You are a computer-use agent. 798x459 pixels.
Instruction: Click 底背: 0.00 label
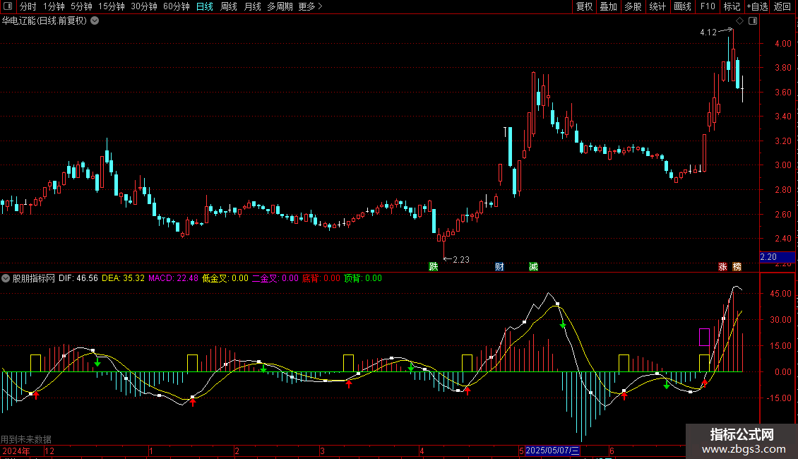coord(321,278)
